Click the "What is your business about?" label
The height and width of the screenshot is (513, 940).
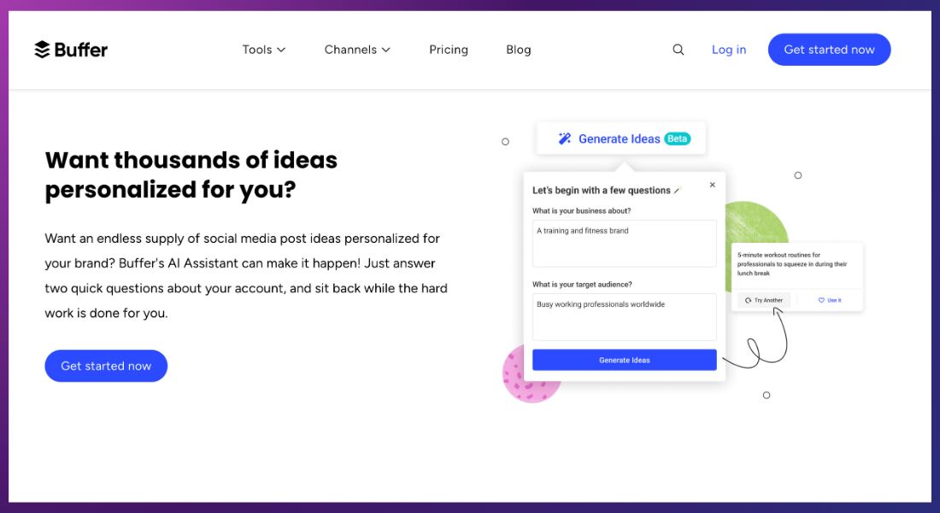coord(581,210)
